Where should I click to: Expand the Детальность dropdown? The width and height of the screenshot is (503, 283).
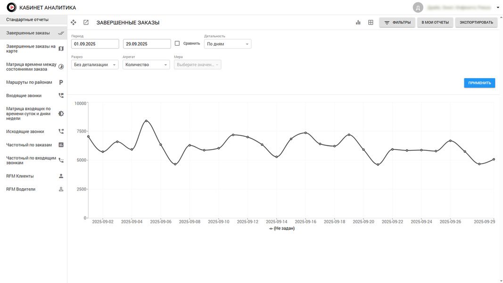click(228, 44)
